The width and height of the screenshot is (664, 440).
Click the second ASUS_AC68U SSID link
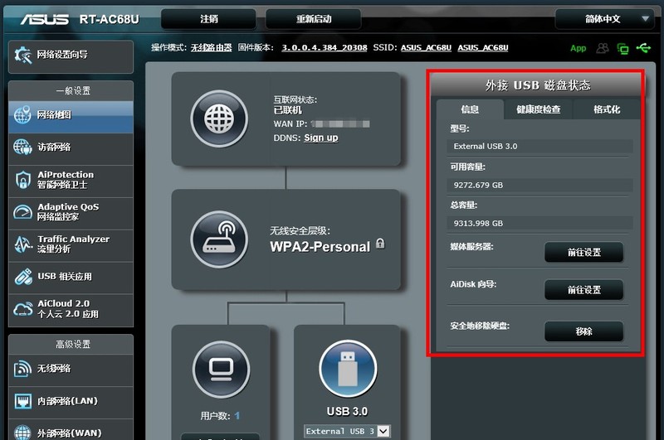483,48
